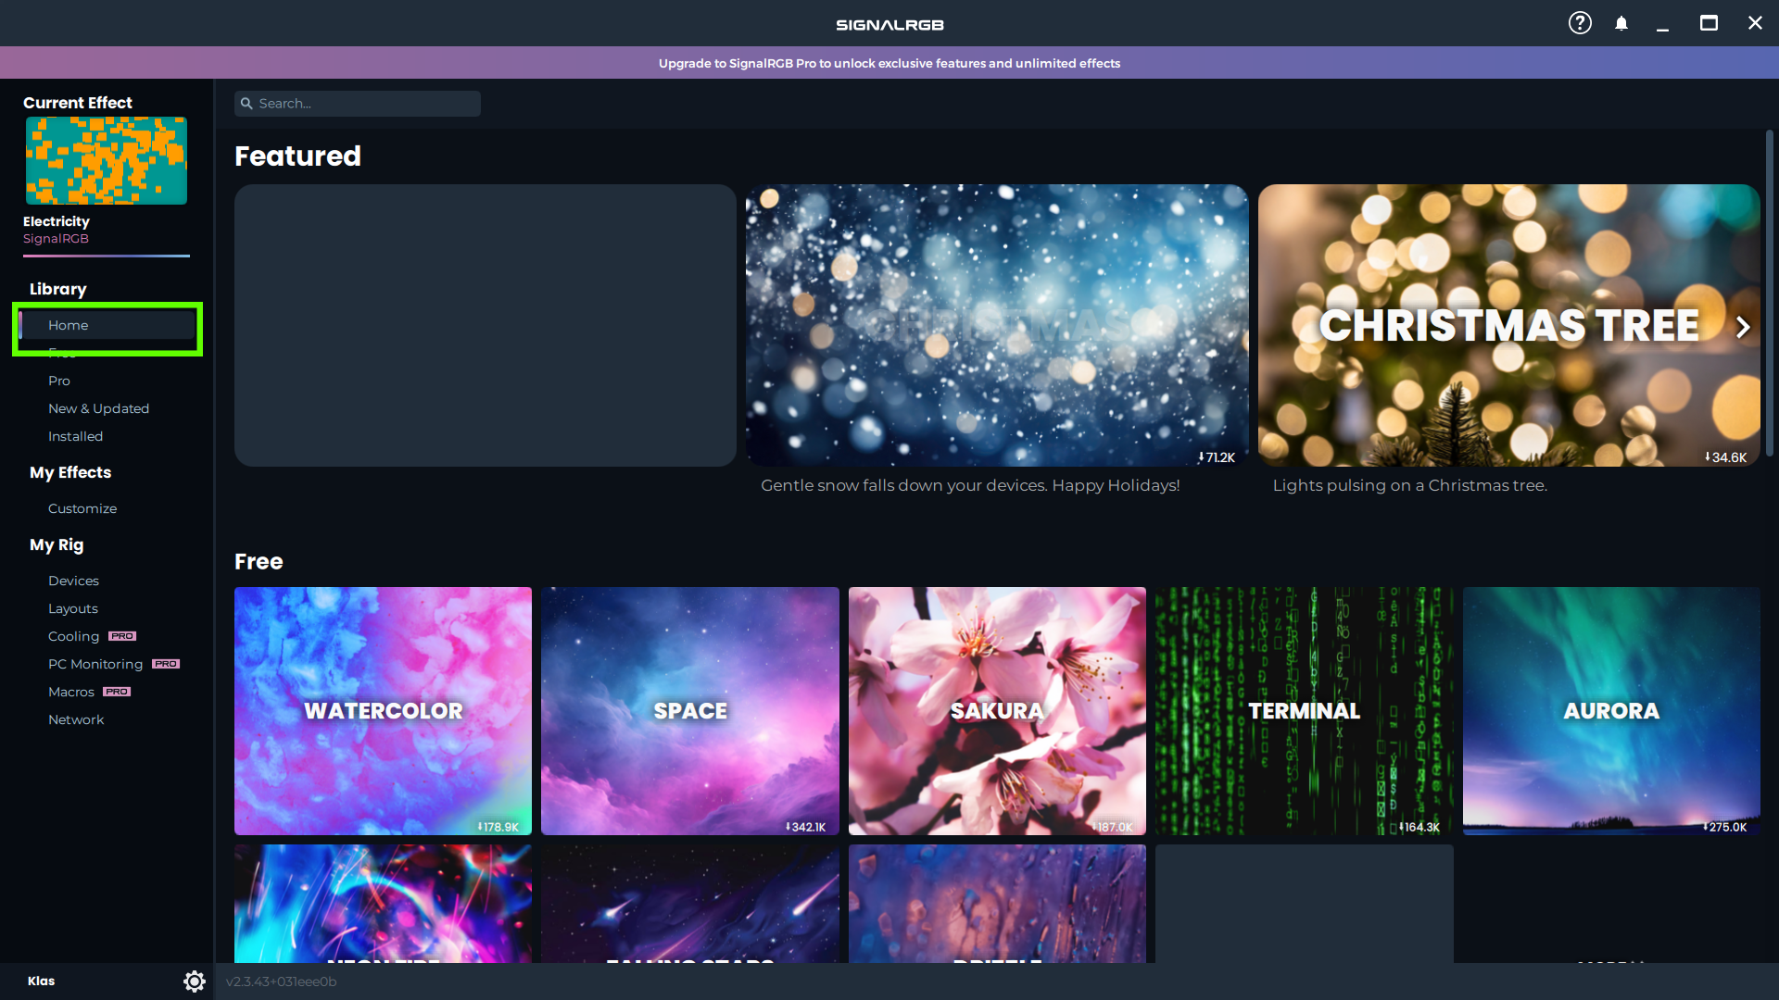Open the Devices page
The height and width of the screenshot is (1000, 1779).
(x=73, y=581)
